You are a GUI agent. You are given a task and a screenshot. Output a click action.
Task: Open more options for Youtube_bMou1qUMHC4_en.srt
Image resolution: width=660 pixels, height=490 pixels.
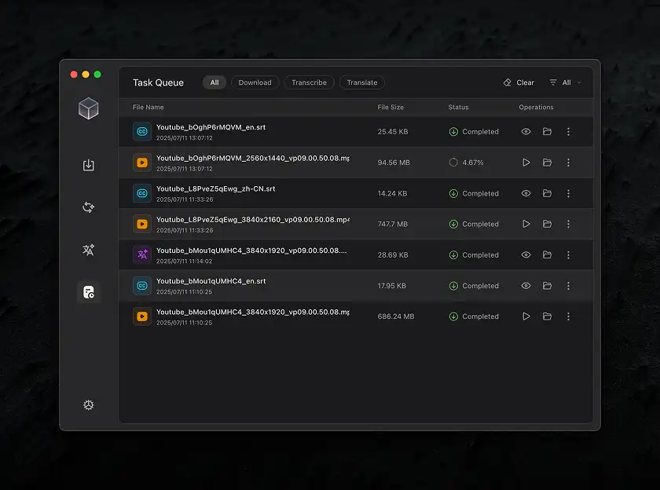point(568,286)
